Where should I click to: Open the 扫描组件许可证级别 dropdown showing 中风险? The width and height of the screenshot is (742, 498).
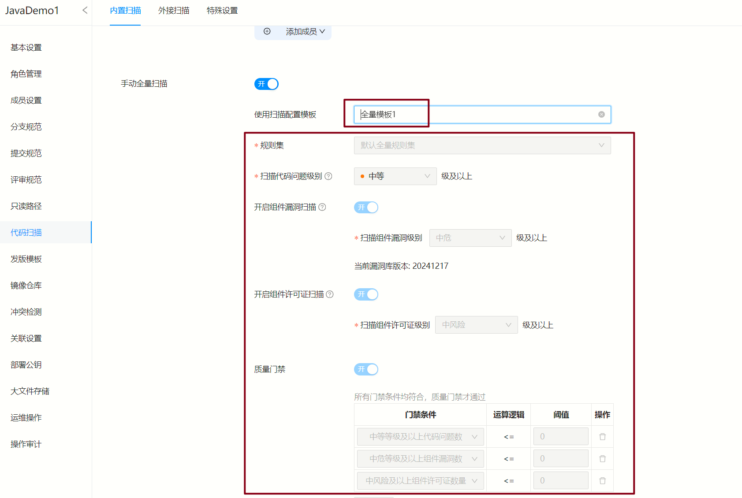(x=476, y=325)
